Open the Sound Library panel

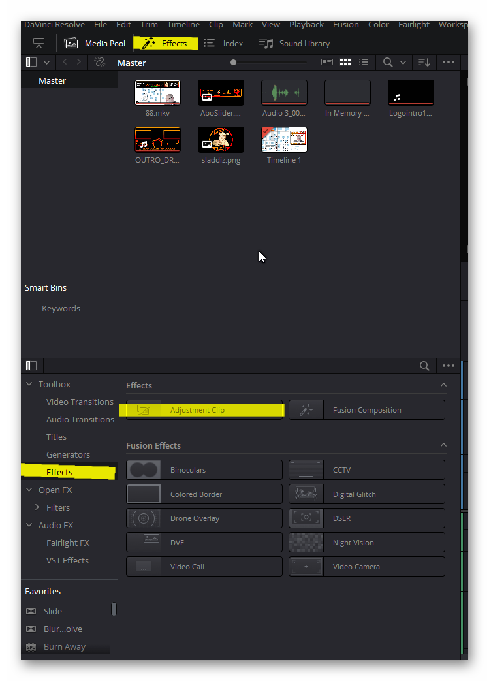294,44
